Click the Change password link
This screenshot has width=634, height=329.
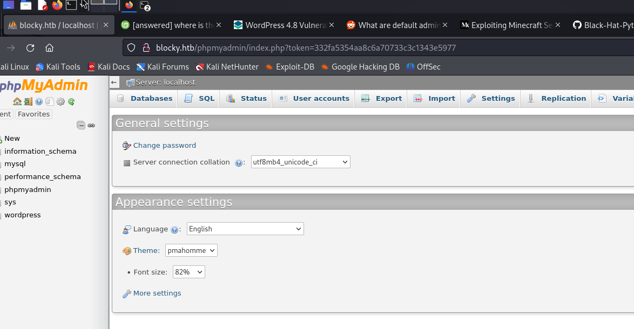click(164, 146)
